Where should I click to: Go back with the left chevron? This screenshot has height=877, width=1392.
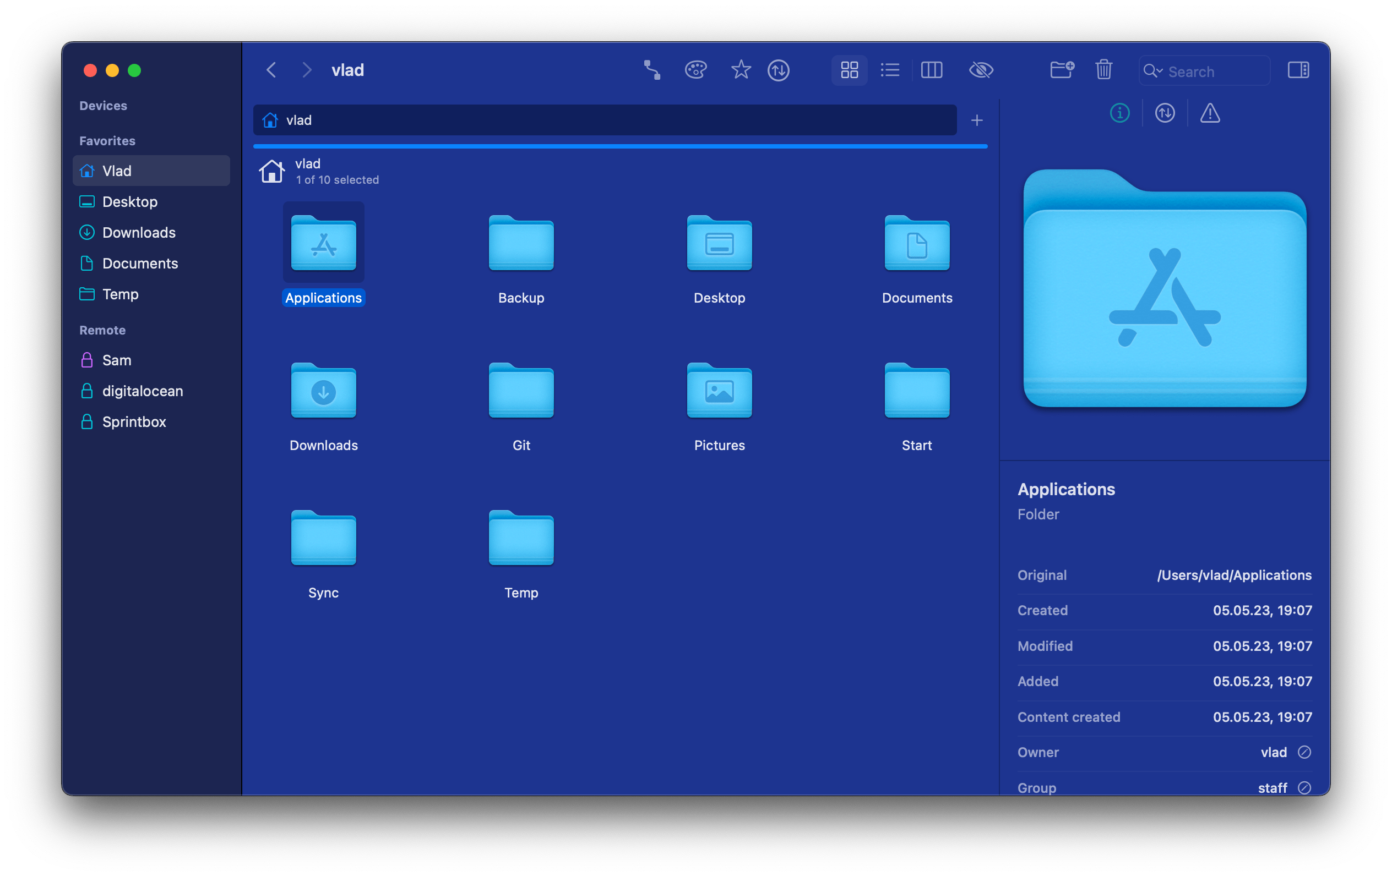coord(271,70)
